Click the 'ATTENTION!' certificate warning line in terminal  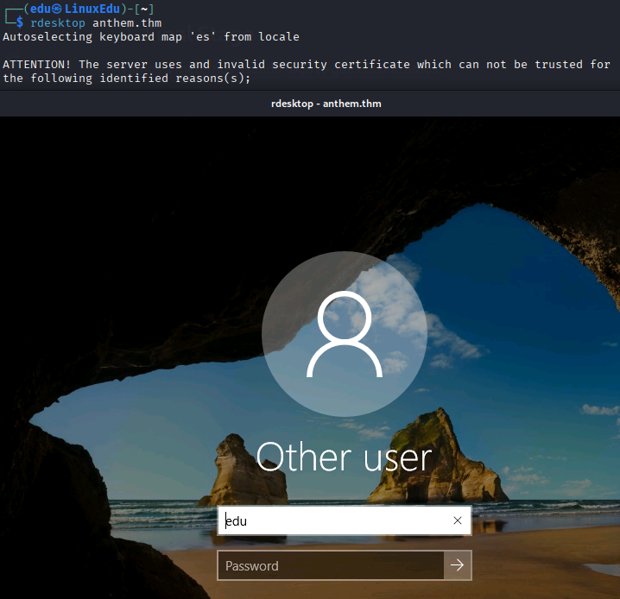307,65
